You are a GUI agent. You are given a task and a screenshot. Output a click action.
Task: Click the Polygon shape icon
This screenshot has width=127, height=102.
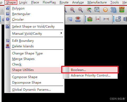pos(8,8)
